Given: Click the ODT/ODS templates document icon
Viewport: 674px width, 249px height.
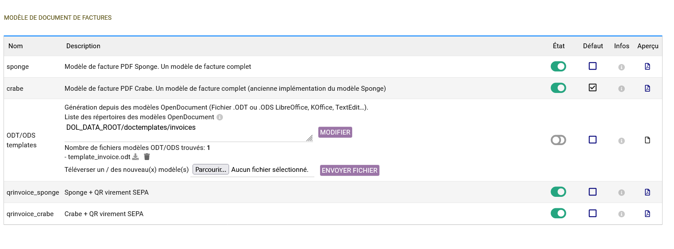Looking at the screenshot, I should [x=647, y=140].
